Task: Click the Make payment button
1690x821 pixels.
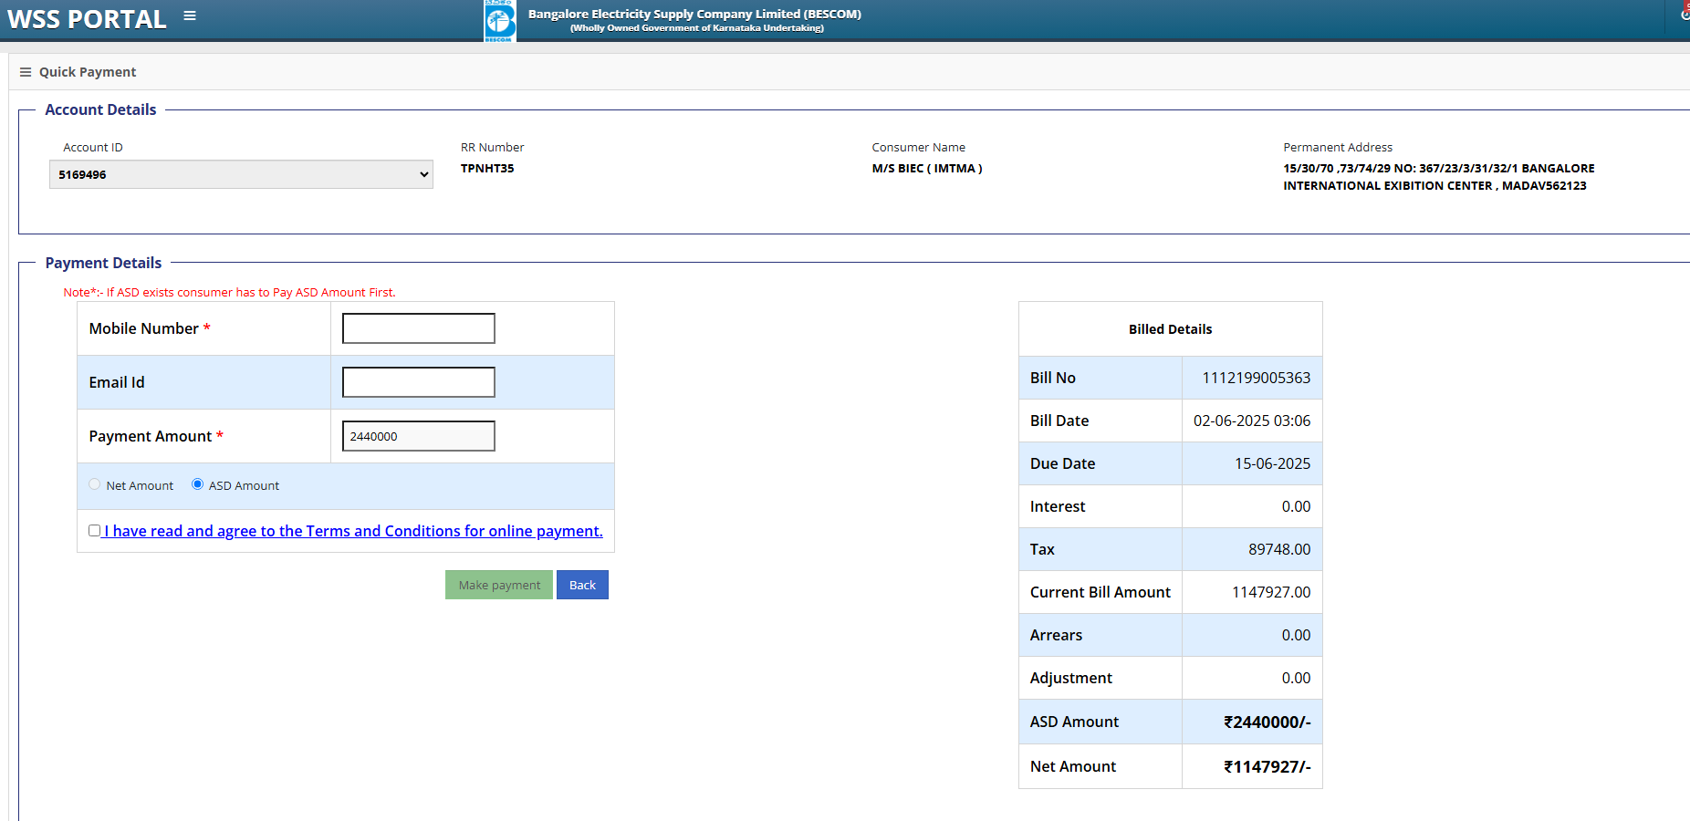Action: tap(499, 585)
